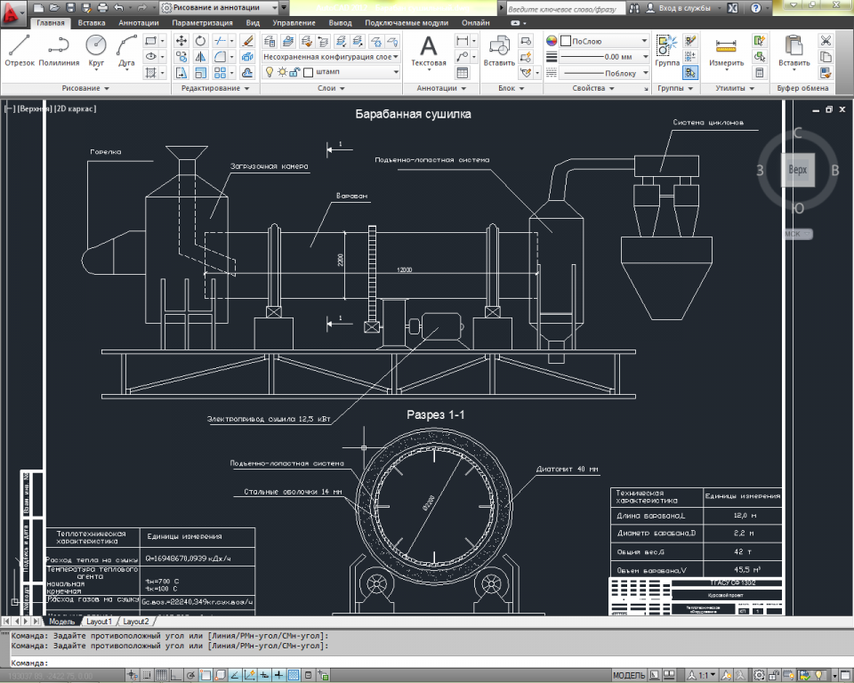Toggle layer lock for штамп layer

(294, 72)
